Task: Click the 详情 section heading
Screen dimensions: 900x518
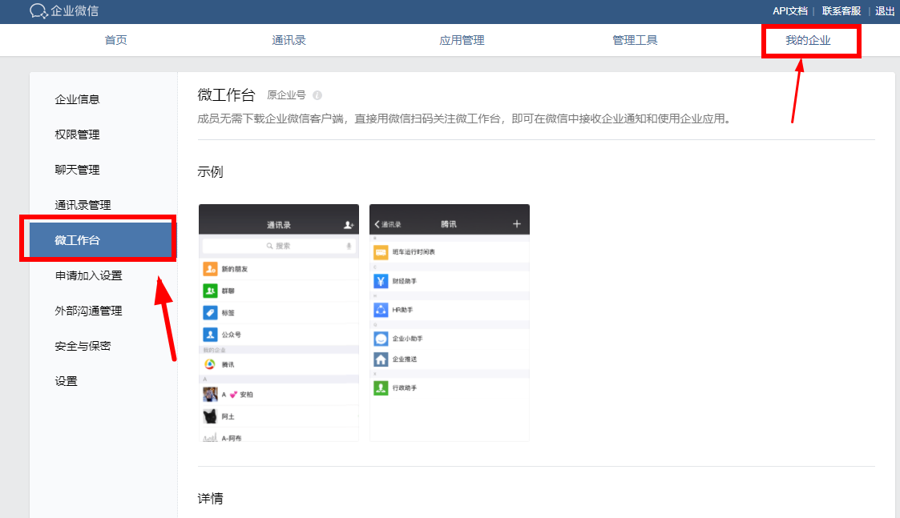Action: point(210,499)
